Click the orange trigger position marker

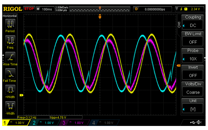point(100,16)
